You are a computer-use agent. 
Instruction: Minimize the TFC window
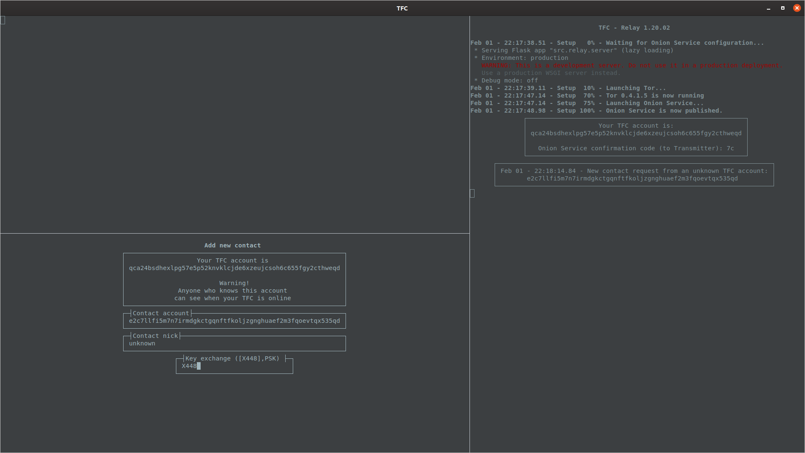click(769, 8)
